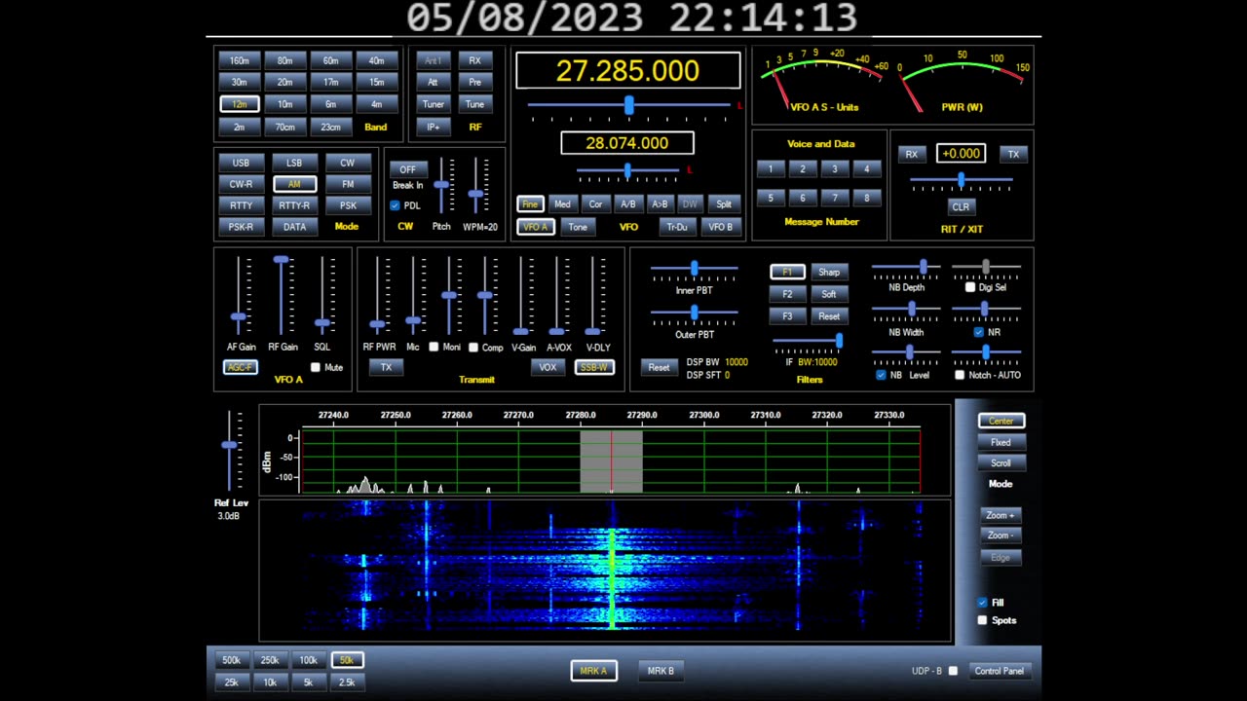The image size is (1247, 701).
Task: Select the PSK-R mode
Action: tap(241, 227)
